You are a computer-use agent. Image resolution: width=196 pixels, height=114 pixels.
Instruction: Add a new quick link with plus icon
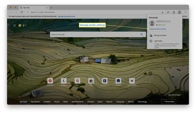click(146, 82)
